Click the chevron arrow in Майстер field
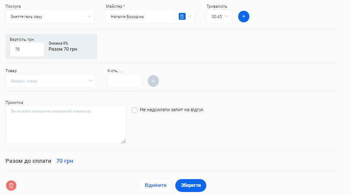 click(190, 17)
